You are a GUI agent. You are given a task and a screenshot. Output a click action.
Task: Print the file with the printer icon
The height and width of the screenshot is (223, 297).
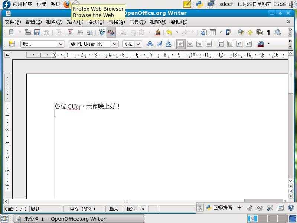pos(80,32)
